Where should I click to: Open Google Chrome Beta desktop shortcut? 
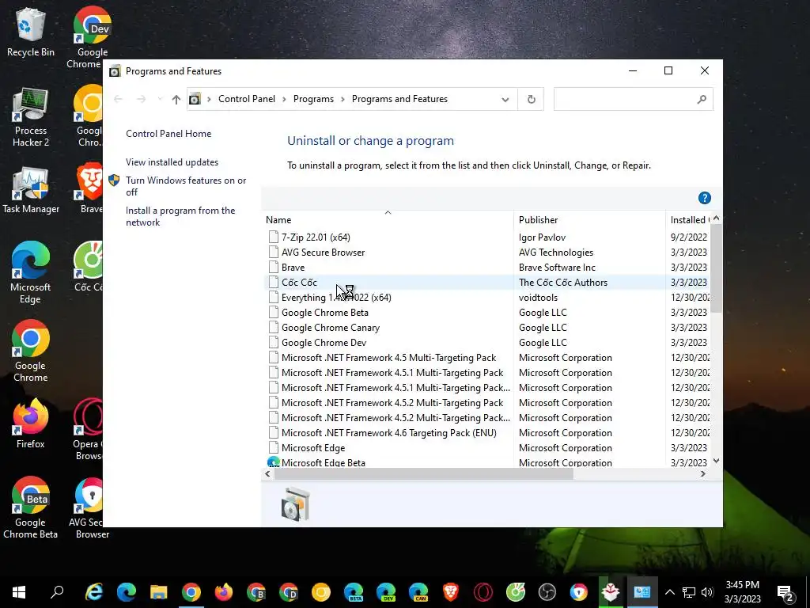click(x=31, y=507)
